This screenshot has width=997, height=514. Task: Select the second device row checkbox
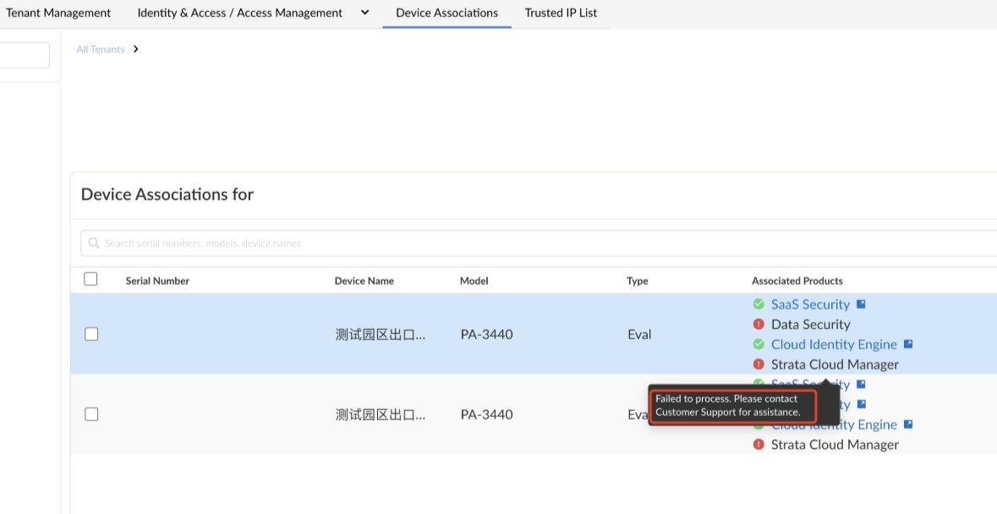(91, 414)
